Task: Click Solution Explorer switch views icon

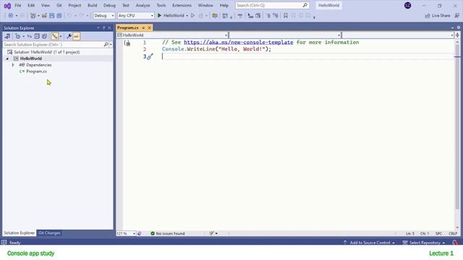Action: coord(7,36)
